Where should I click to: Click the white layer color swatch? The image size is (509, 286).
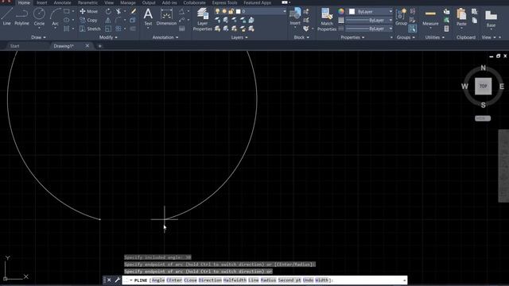point(239,11)
